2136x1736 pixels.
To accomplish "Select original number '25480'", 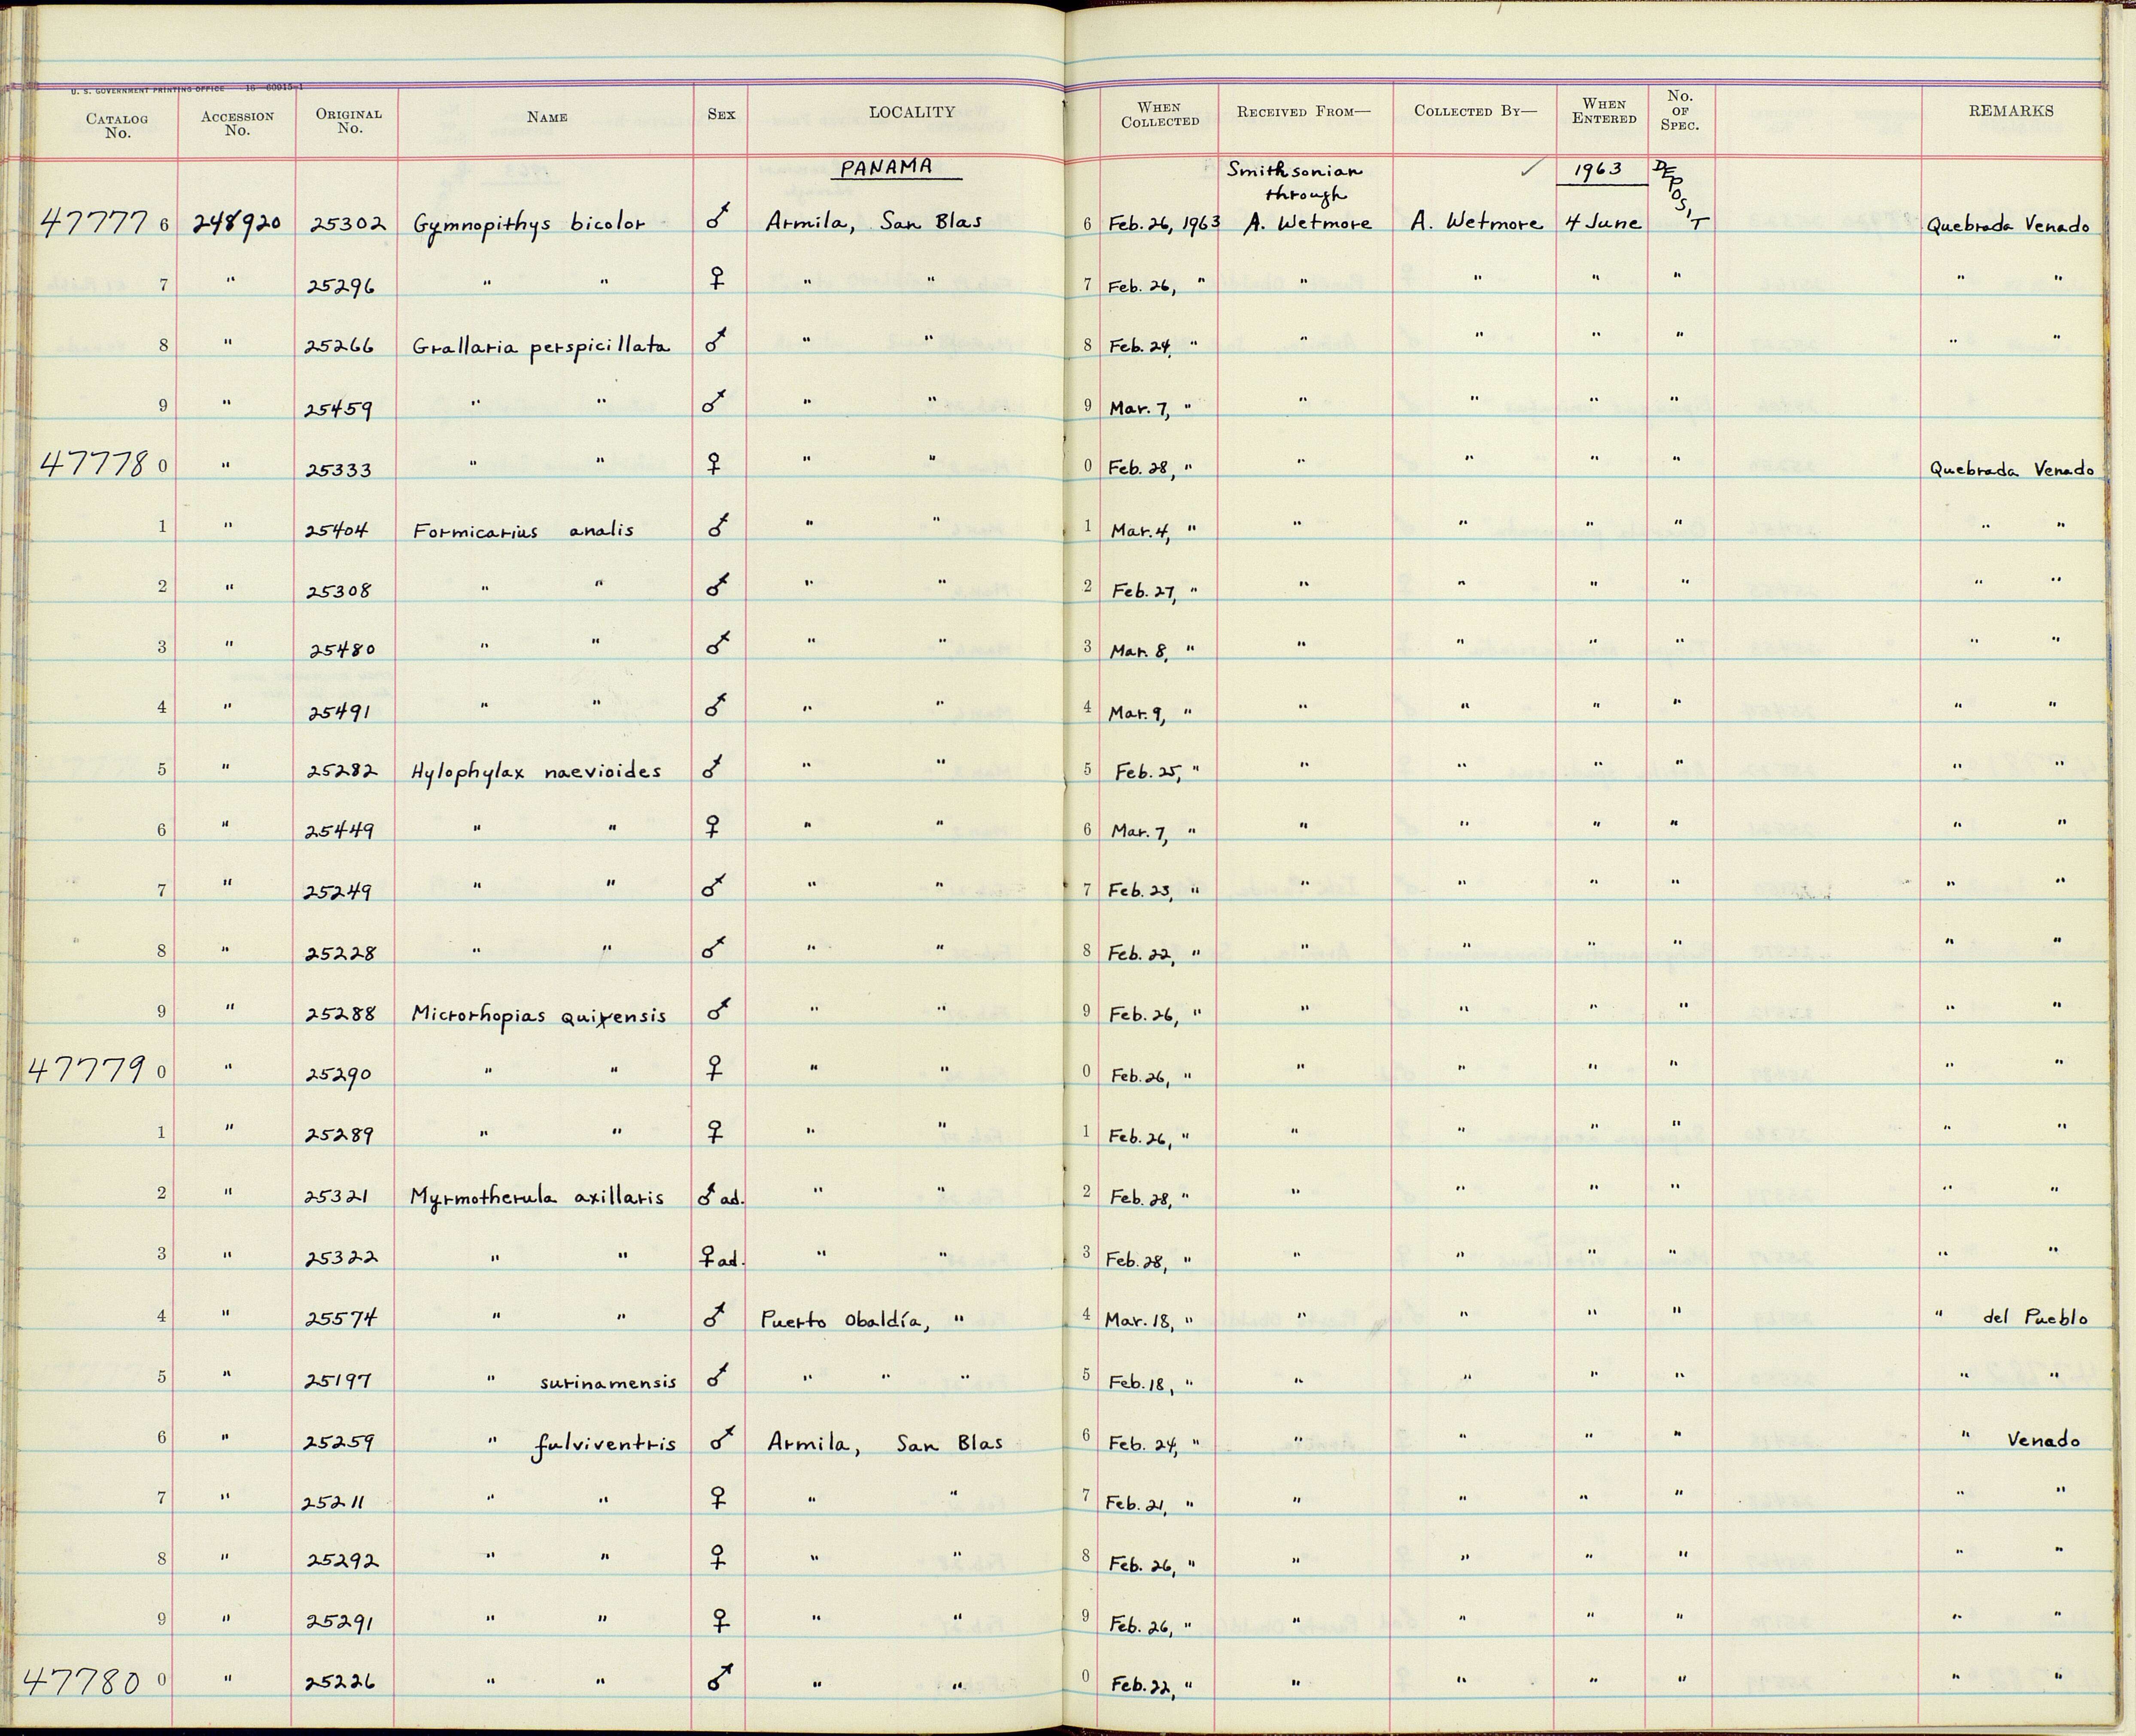I will pos(343,649).
